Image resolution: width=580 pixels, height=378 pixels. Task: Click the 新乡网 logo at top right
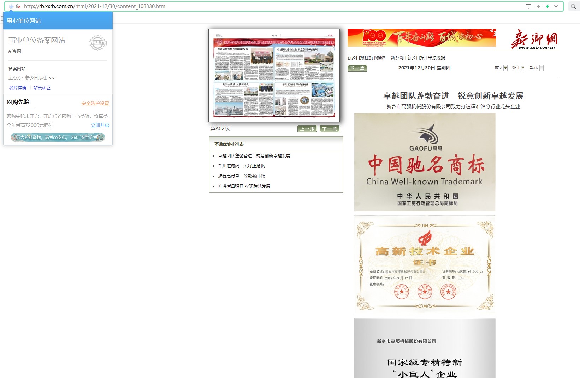coord(534,39)
